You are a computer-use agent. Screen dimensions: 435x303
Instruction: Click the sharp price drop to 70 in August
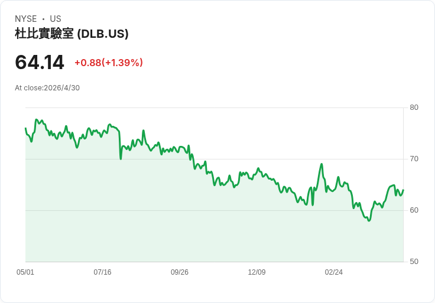click(x=121, y=159)
